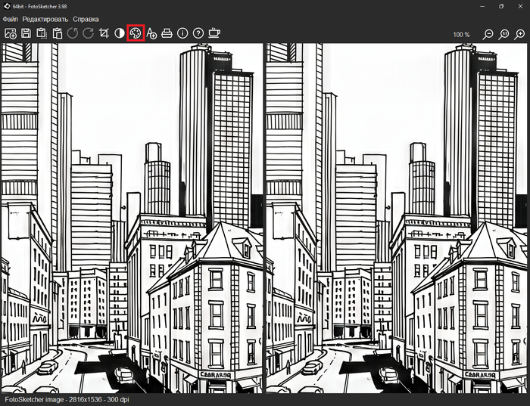Open help with the question mark icon
This screenshot has height=406, width=530.
coord(198,33)
